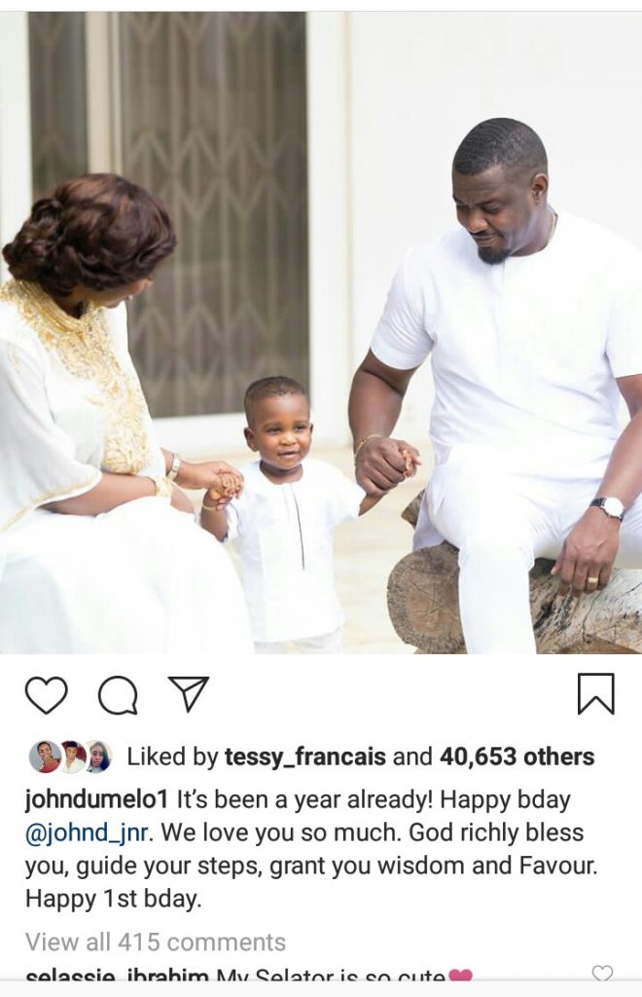Open johndumelo1 profile from caption
The image size is (642, 997).
97,799
